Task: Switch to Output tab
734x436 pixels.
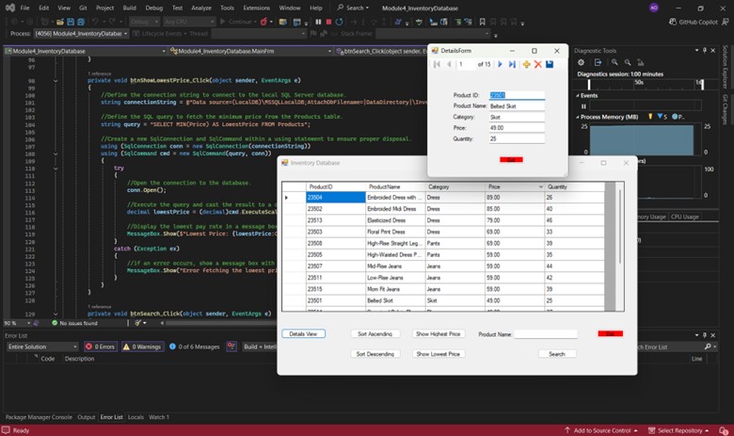Action: pos(87,417)
